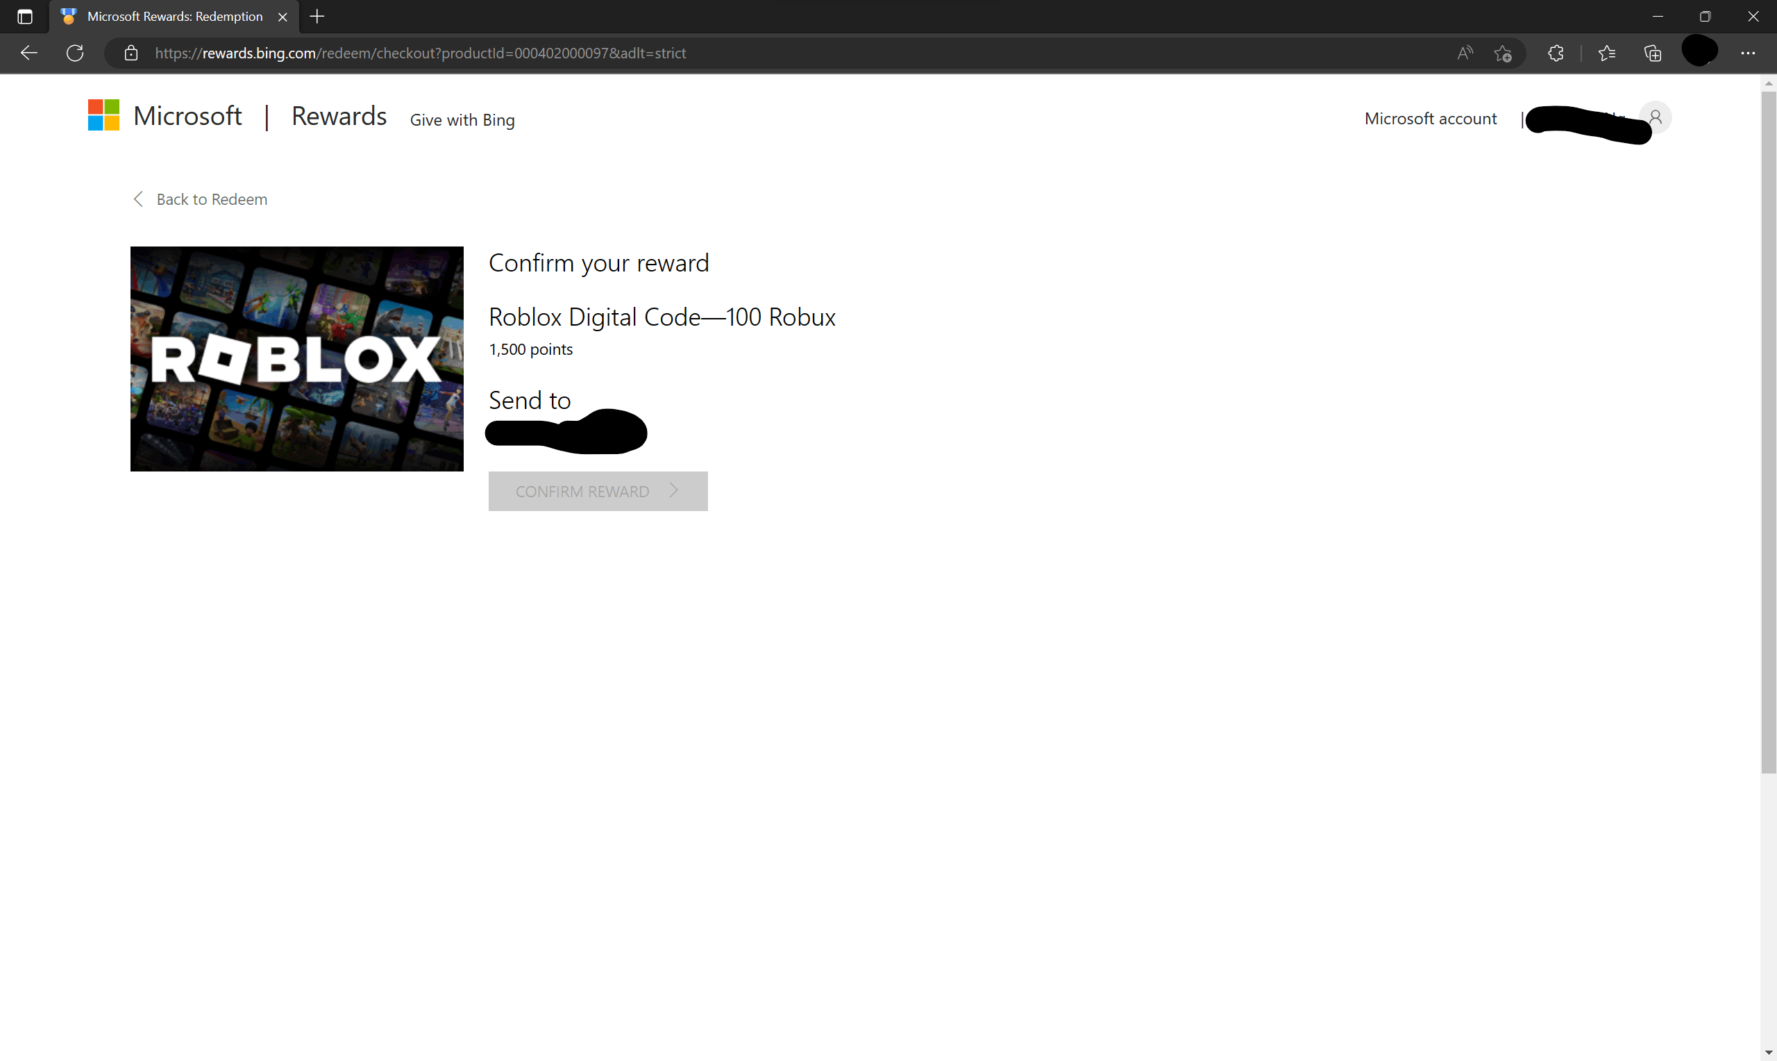The width and height of the screenshot is (1777, 1061).
Task: Click the CONFIRM REWARD button
Action: [x=598, y=490]
